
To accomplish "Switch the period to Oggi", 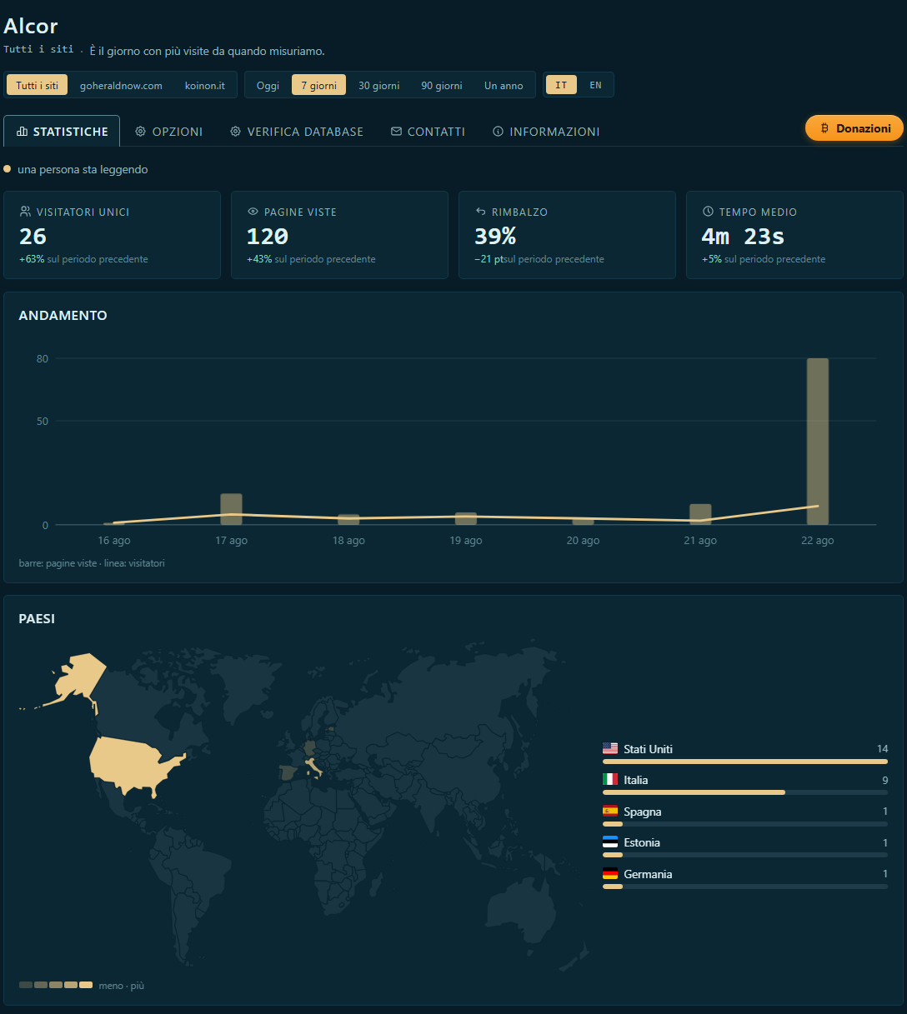I will 268,85.
